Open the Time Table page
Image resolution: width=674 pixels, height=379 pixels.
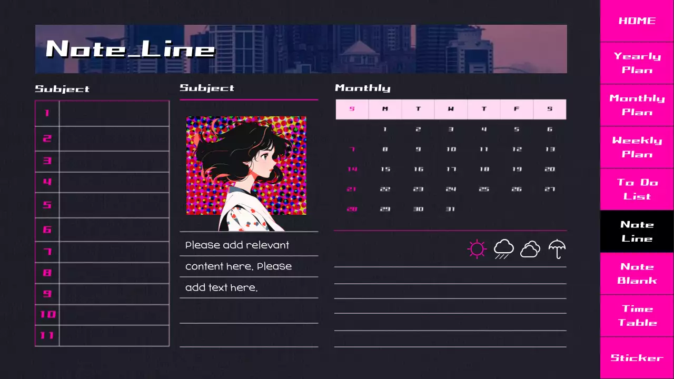pyautogui.click(x=637, y=316)
